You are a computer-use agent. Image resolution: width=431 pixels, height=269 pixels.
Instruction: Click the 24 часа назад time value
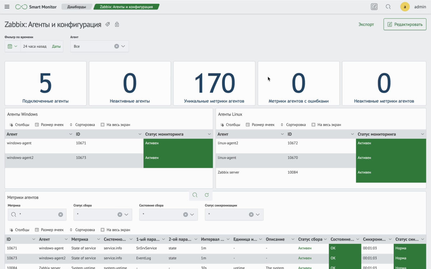click(35, 46)
